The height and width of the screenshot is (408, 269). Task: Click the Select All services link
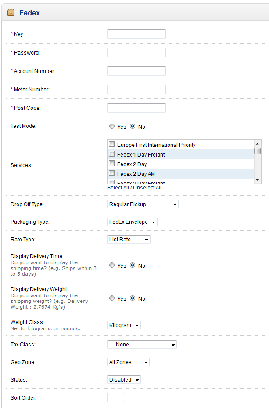coord(118,188)
